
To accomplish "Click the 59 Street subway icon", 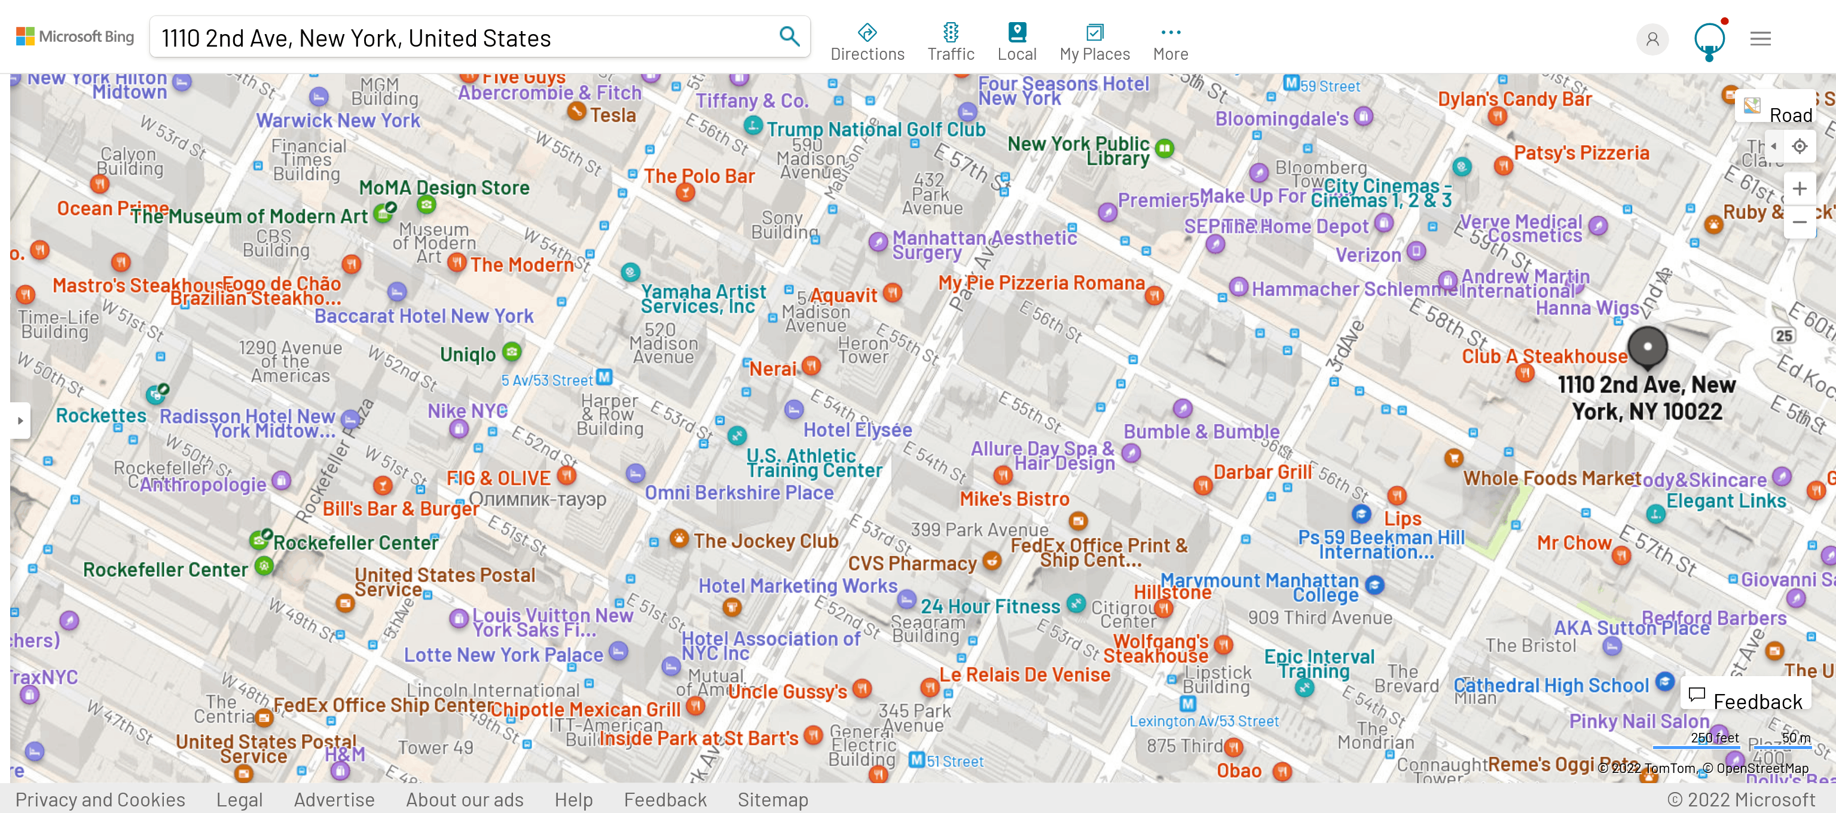I will tap(1291, 82).
